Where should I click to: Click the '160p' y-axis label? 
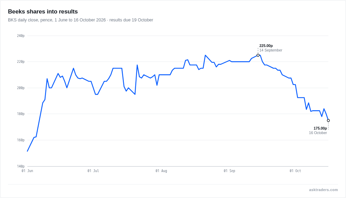pyautogui.click(x=21, y=140)
